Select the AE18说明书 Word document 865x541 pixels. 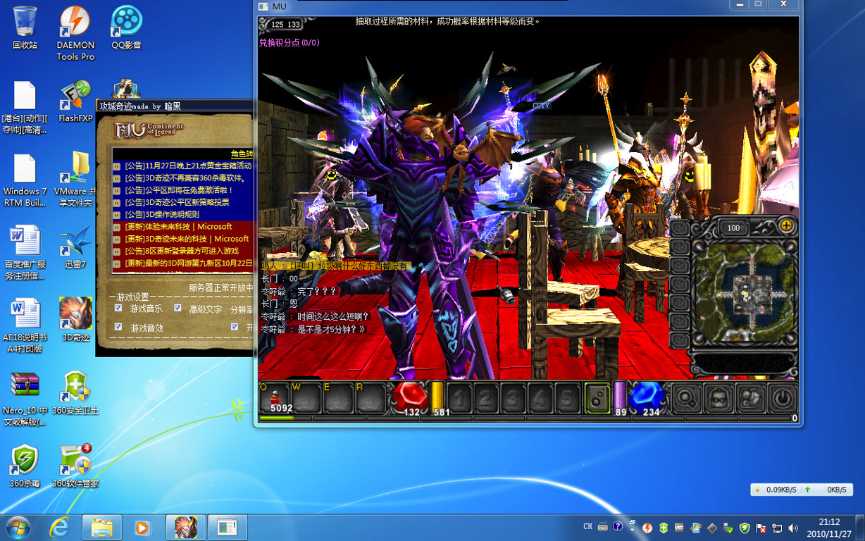pyautogui.click(x=25, y=325)
